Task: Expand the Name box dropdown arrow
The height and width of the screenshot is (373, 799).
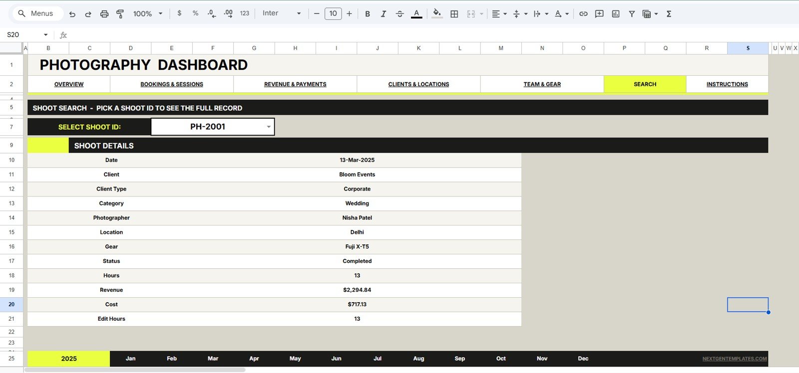Action: pos(45,35)
